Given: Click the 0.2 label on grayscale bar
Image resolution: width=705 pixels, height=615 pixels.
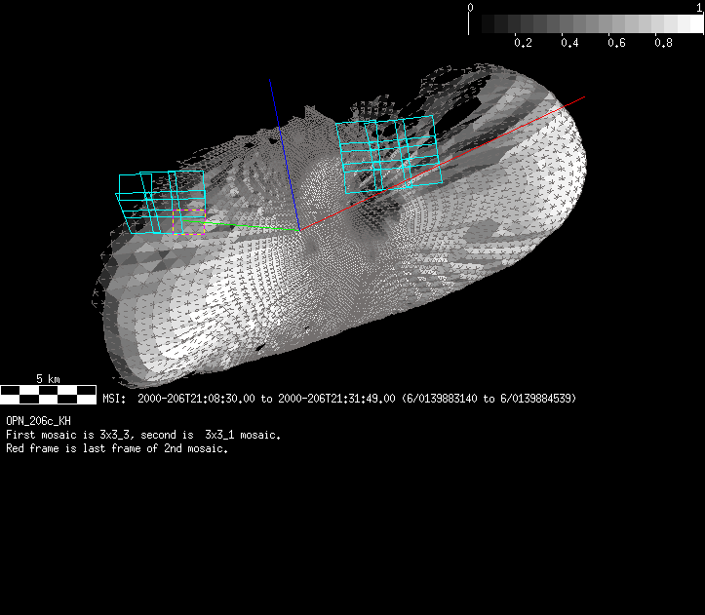Looking at the screenshot, I should [x=523, y=43].
